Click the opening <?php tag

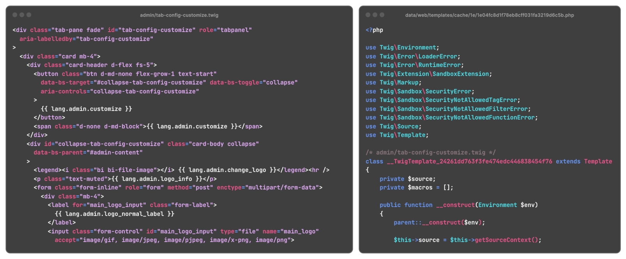click(374, 30)
